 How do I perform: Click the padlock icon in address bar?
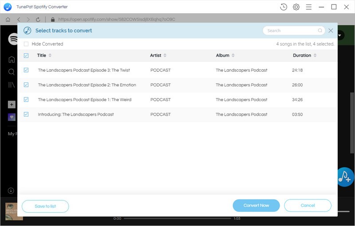(x=53, y=19)
